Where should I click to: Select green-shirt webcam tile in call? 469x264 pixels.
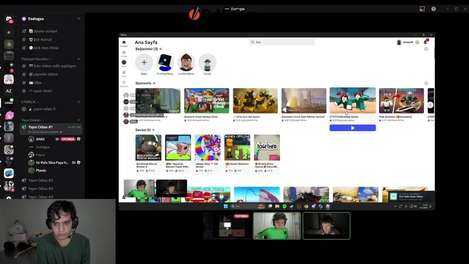(x=277, y=226)
